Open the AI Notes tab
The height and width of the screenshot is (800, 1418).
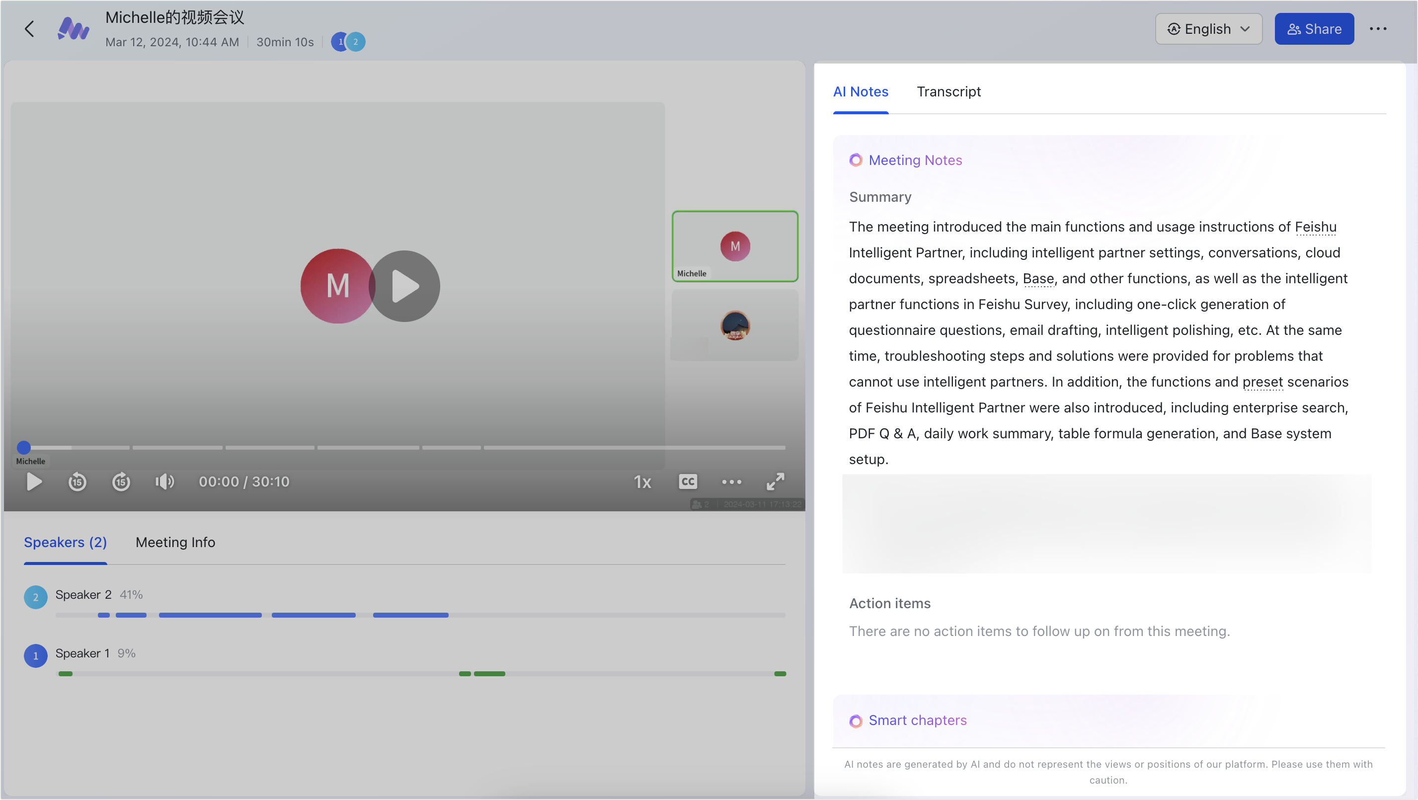[x=861, y=92]
